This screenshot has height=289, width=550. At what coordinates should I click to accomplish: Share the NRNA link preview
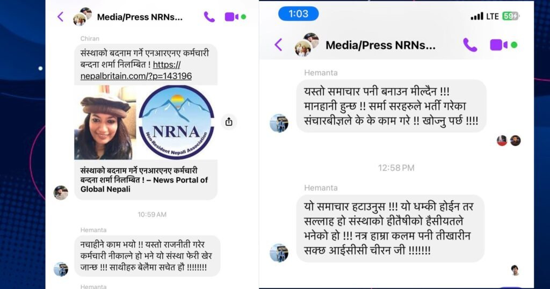229,122
